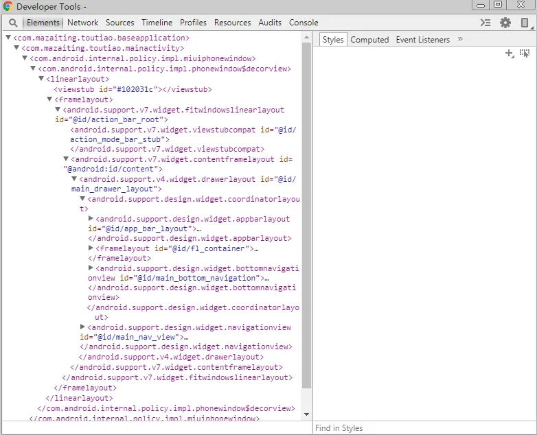Go to the Resources tab
Viewport: 537px width, 435px height.
233,23
